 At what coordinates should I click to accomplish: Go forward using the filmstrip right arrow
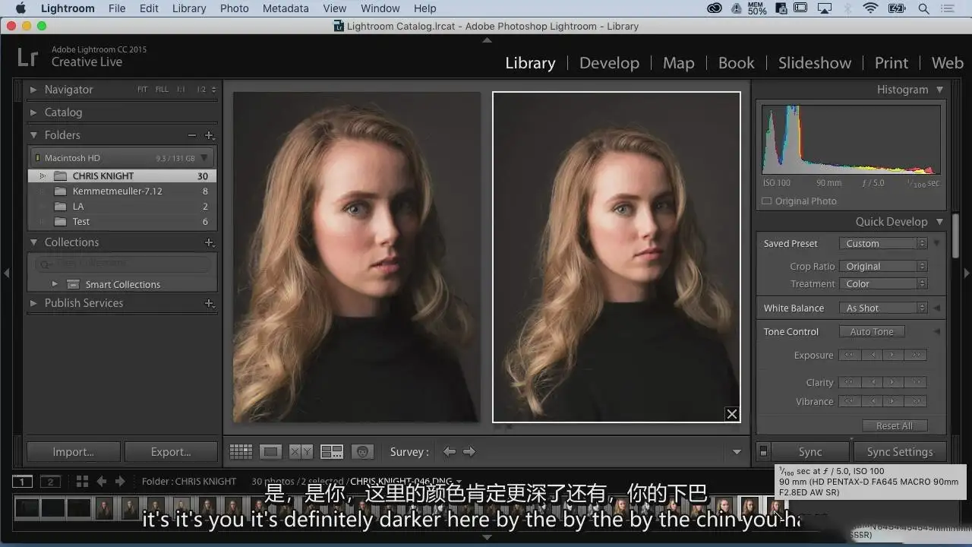pos(120,481)
